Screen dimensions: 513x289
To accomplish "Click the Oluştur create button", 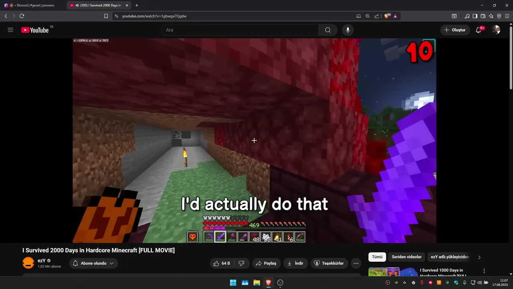I will [x=455, y=30].
